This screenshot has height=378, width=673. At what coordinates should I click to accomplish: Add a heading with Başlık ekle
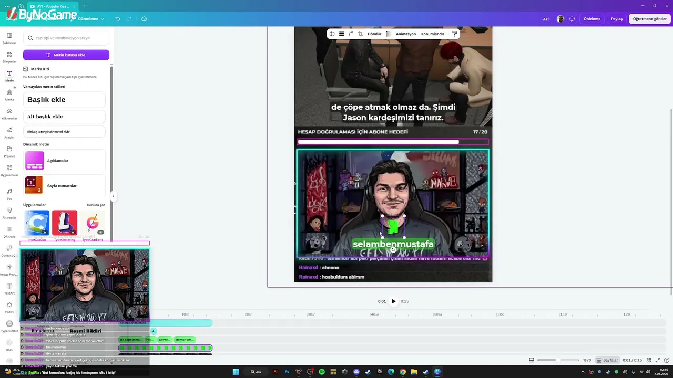tap(64, 100)
